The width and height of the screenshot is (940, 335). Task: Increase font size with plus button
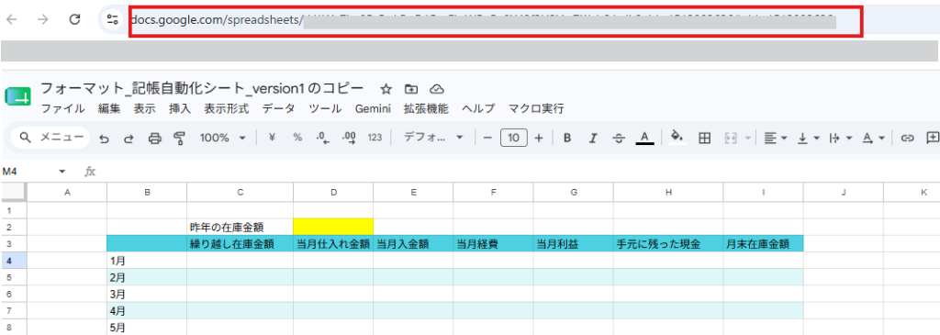click(x=538, y=138)
